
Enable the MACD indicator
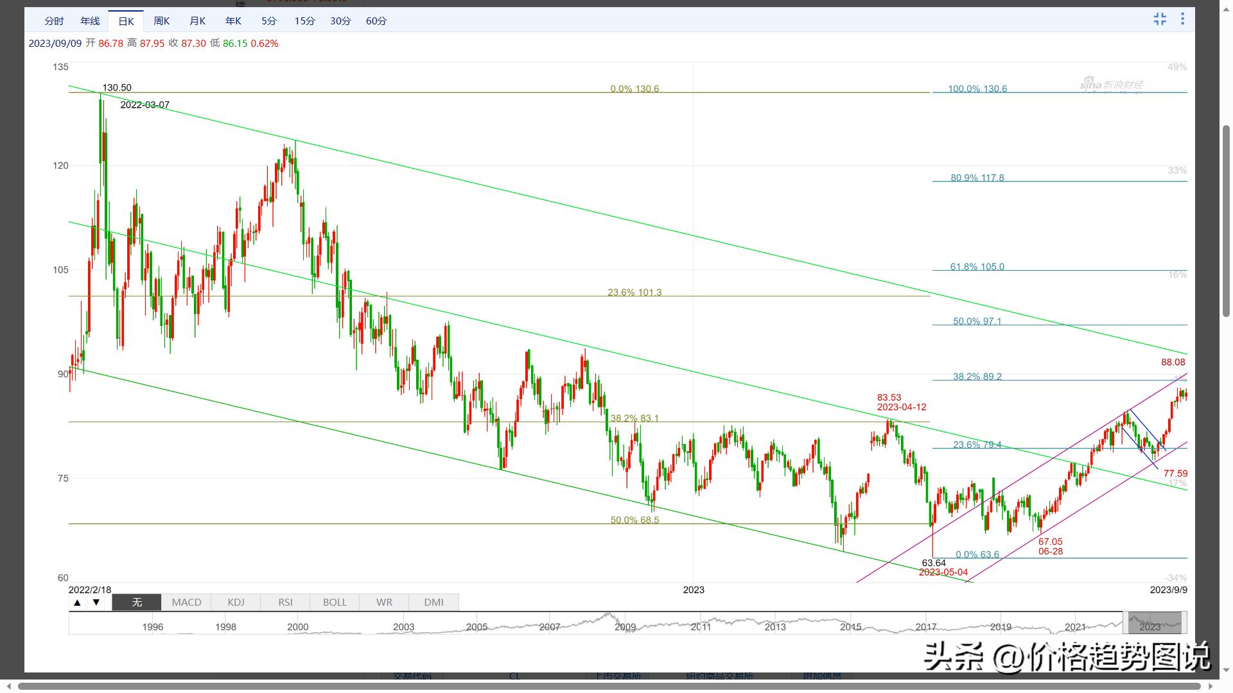click(186, 602)
